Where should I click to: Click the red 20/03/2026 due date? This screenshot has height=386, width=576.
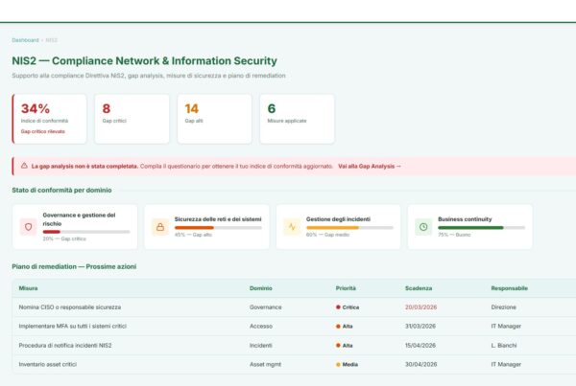coord(421,307)
